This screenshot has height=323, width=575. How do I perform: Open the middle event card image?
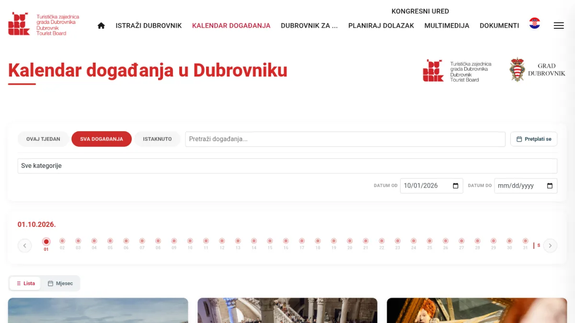(x=287, y=311)
